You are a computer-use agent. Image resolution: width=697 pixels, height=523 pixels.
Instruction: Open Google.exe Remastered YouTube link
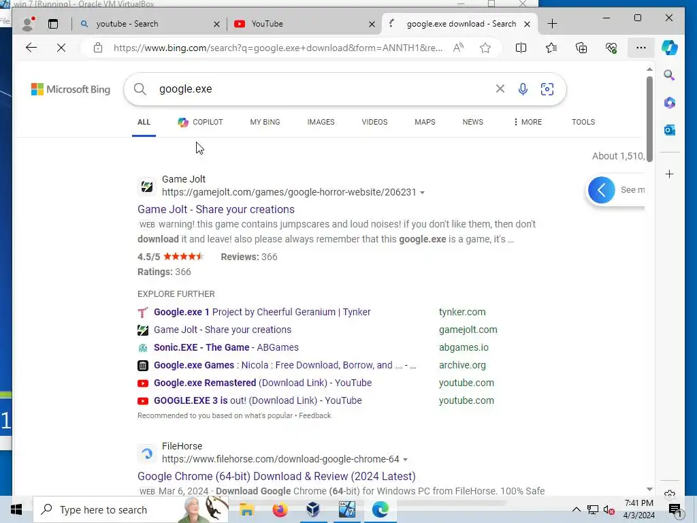point(263,383)
